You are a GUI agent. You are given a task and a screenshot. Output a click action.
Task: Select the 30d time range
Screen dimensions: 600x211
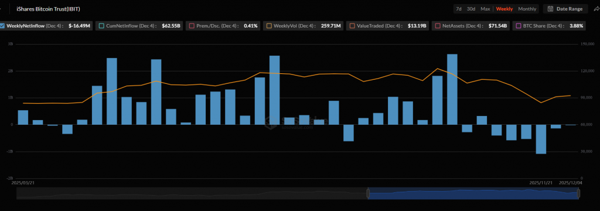[471, 9]
